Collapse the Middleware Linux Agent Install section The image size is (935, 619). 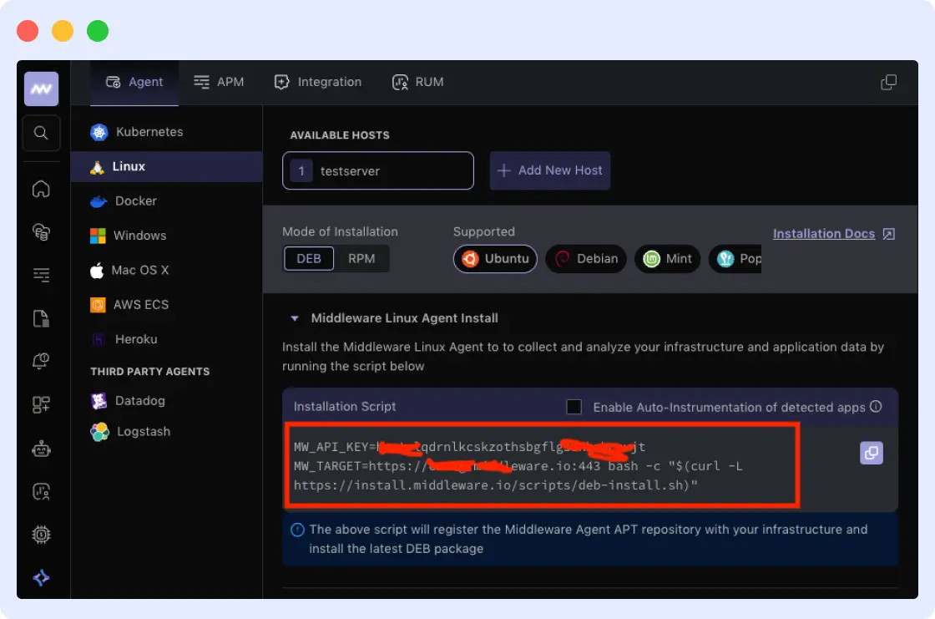pos(294,317)
